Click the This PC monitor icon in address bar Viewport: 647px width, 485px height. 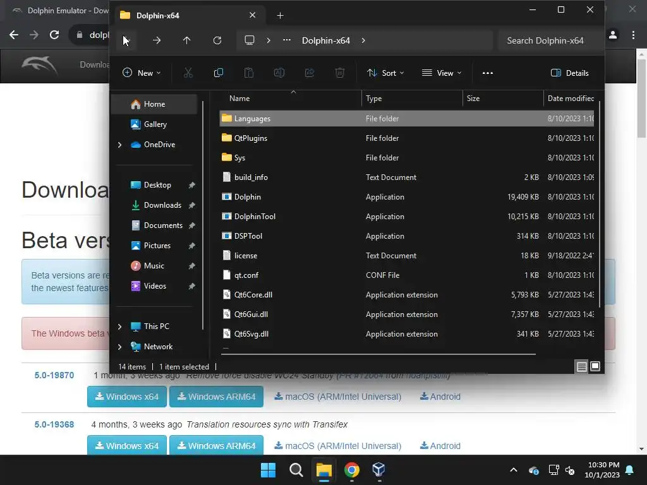(249, 40)
